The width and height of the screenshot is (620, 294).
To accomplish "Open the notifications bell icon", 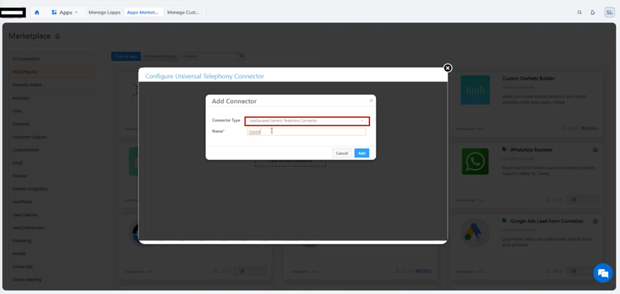I will click(x=593, y=12).
